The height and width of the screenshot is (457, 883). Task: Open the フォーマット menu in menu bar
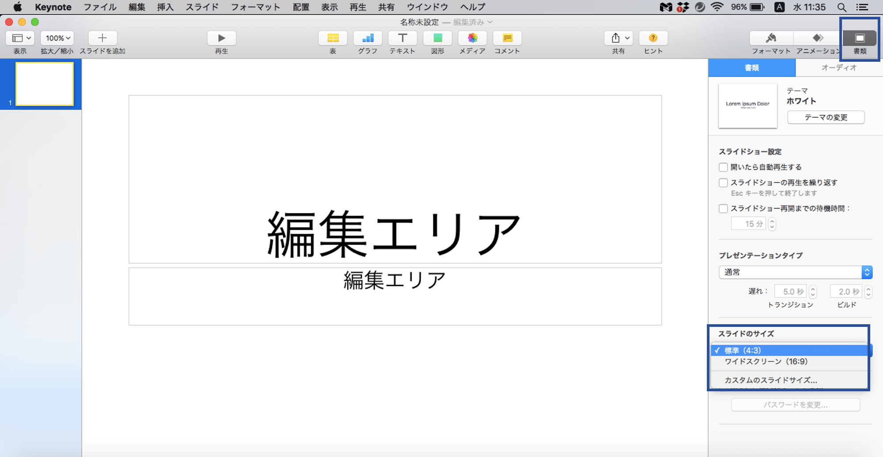click(256, 7)
